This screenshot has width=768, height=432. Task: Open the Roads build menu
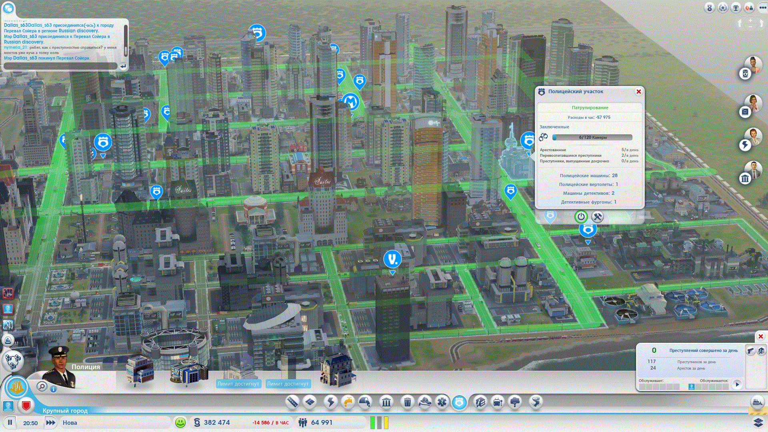pos(292,402)
